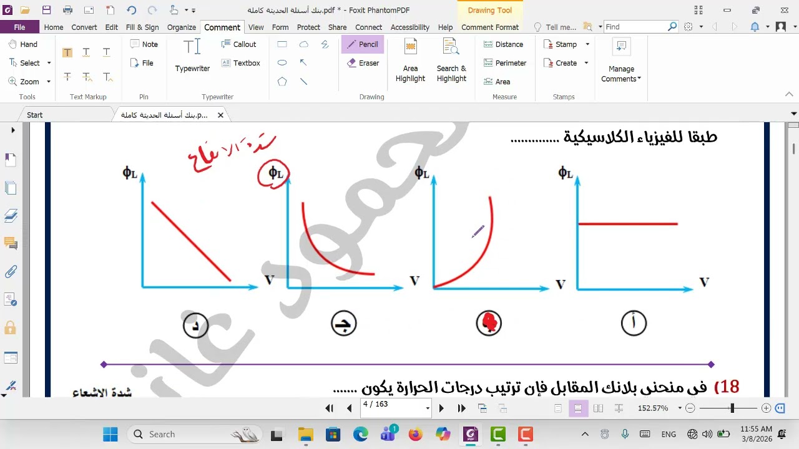Open the Zoom tool dropdown arrow

(49, 82)
